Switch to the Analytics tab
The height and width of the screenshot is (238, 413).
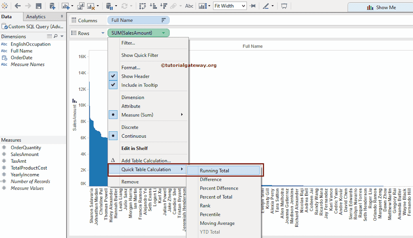[36, 17]
